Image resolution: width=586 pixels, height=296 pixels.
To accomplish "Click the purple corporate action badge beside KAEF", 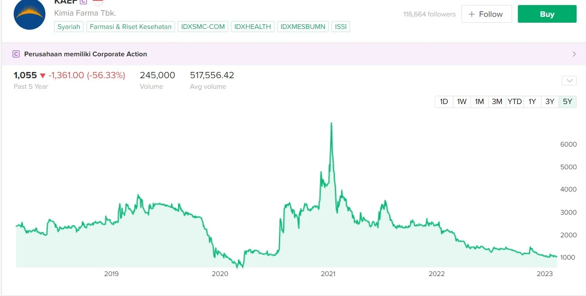I will point(83,2).
